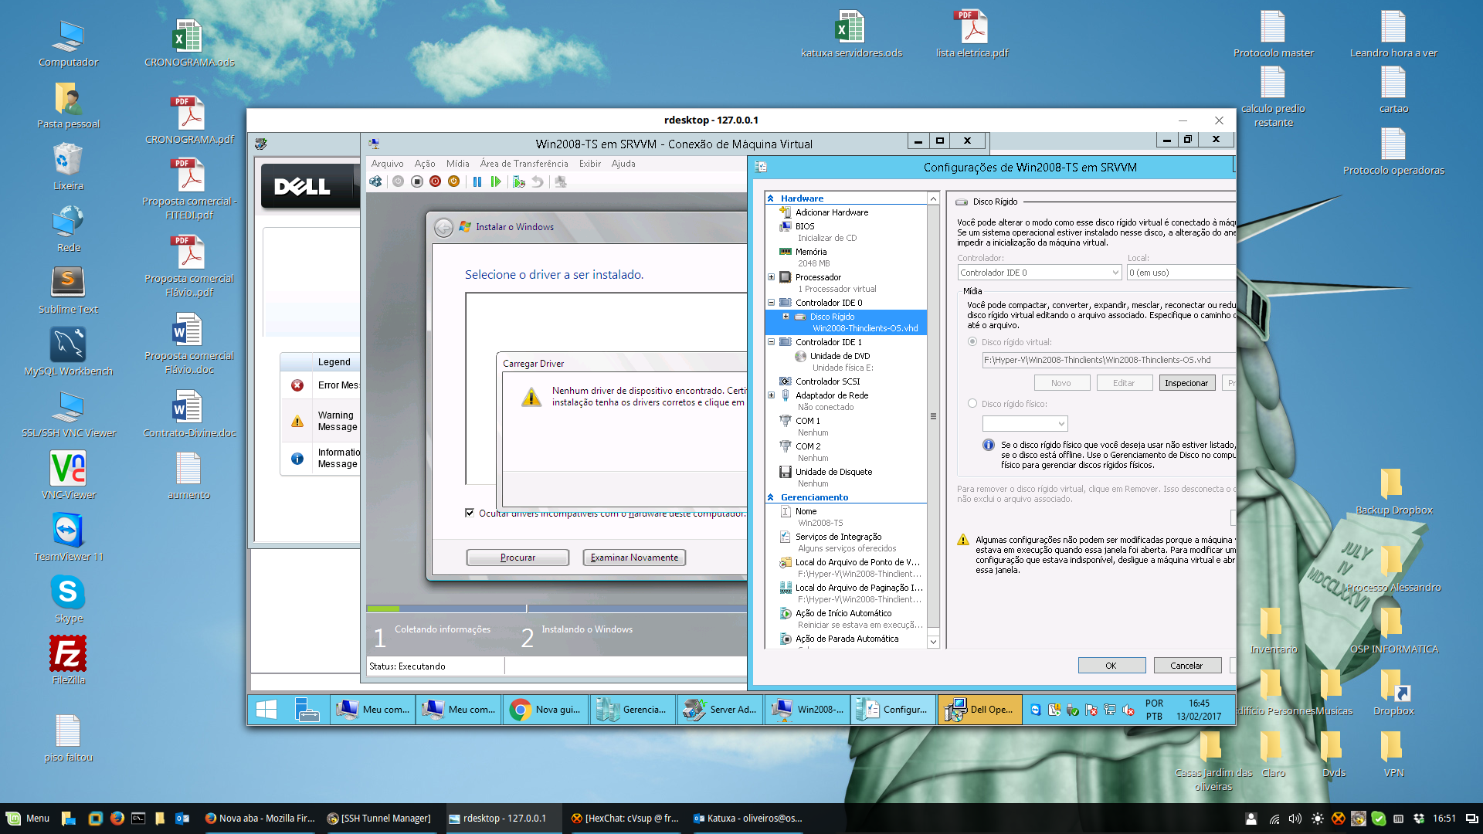Select Unidade de DVD tree item
The height and width of the screenshot is (834, 1483).
click(x=840, y=356)
